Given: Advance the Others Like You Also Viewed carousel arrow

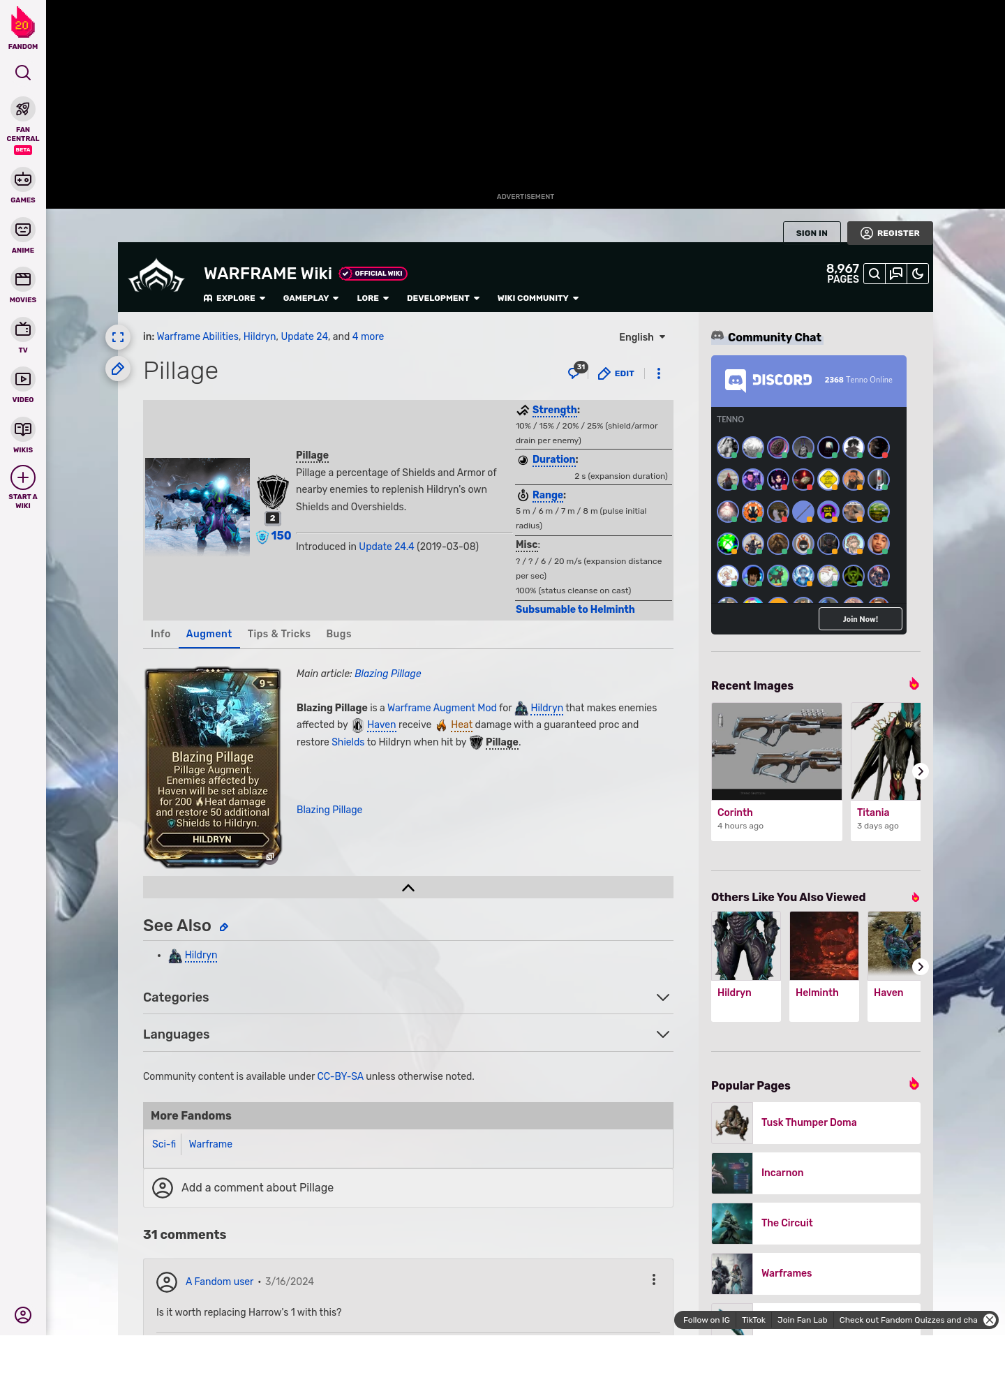Looking at the screenshot, I should (x=920, y=967).
